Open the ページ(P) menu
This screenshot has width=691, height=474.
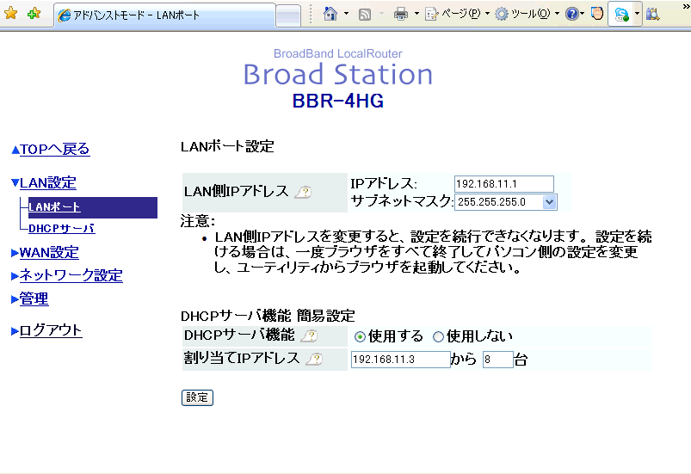coord(458,14)
